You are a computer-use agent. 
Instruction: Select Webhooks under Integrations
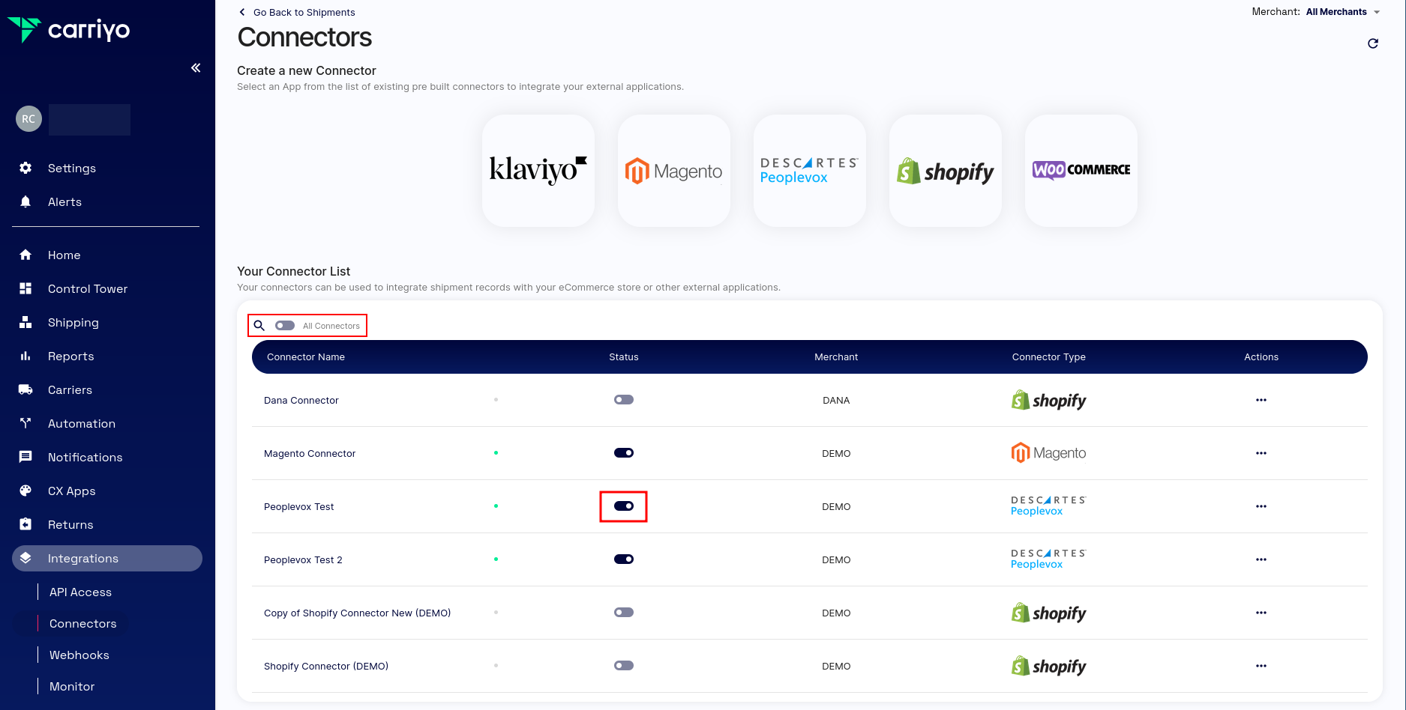pos(79,655)
